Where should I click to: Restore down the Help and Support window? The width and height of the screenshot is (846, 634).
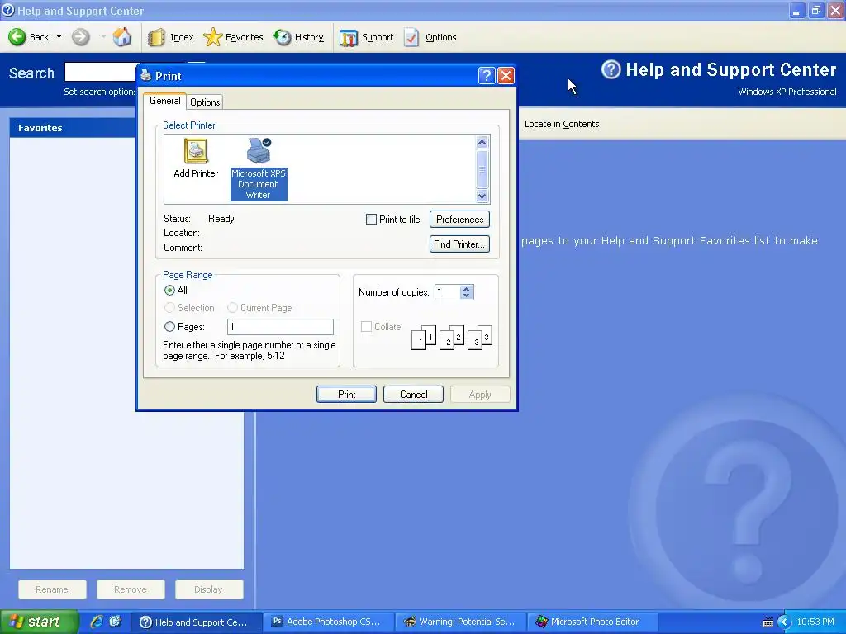816,10
